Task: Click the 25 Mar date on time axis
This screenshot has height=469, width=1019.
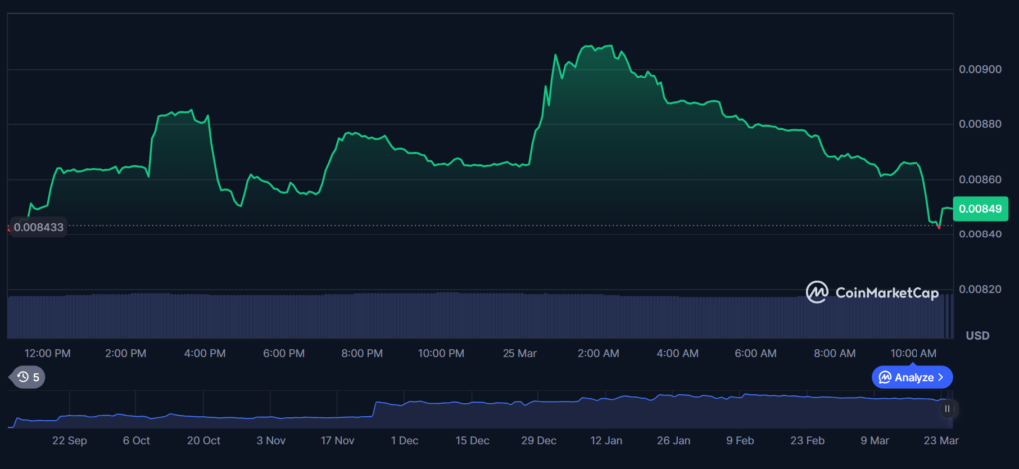Action: click(x=519, y=353)
